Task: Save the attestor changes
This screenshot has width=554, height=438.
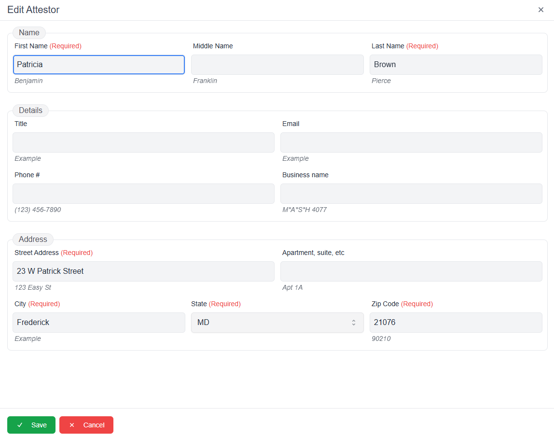Action: pos(31,425)
